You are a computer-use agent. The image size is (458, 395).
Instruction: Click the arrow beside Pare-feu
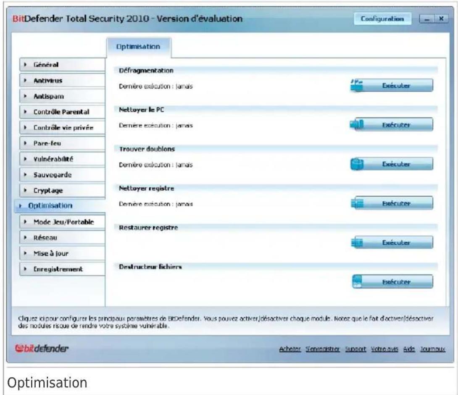pyautogui.click(x=25, y=143)
